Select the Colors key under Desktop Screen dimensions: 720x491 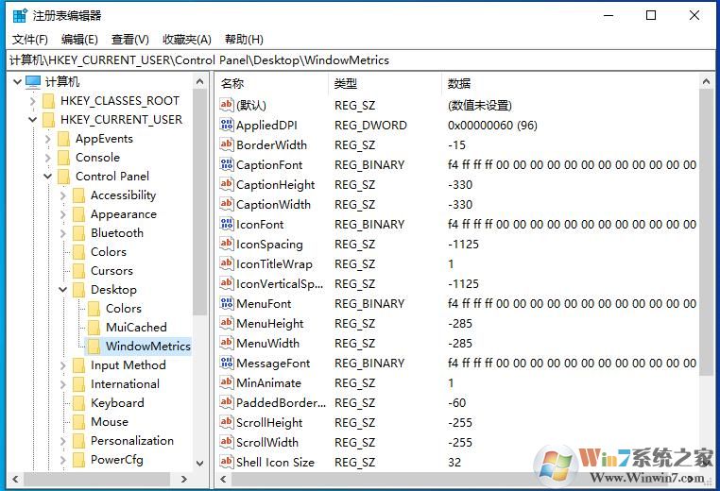click(124, 309)
